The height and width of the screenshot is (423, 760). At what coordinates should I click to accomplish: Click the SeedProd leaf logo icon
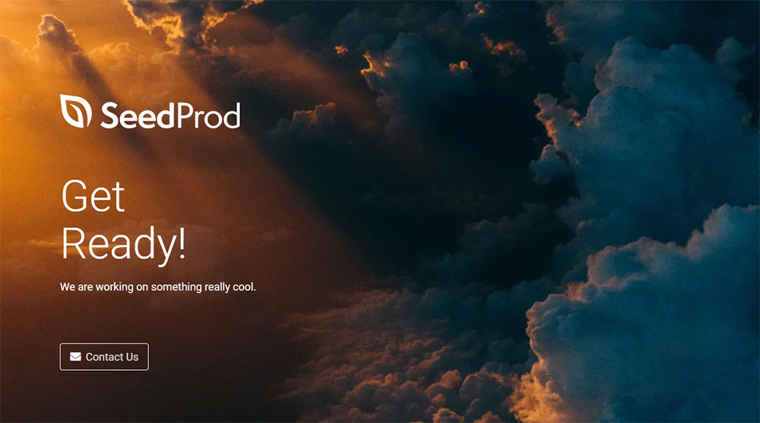[75, 111]
